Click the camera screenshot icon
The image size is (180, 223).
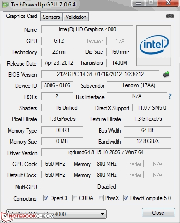coord(170,16)
